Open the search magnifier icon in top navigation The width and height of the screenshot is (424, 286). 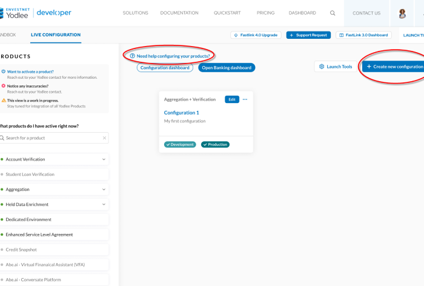point(333,13)
